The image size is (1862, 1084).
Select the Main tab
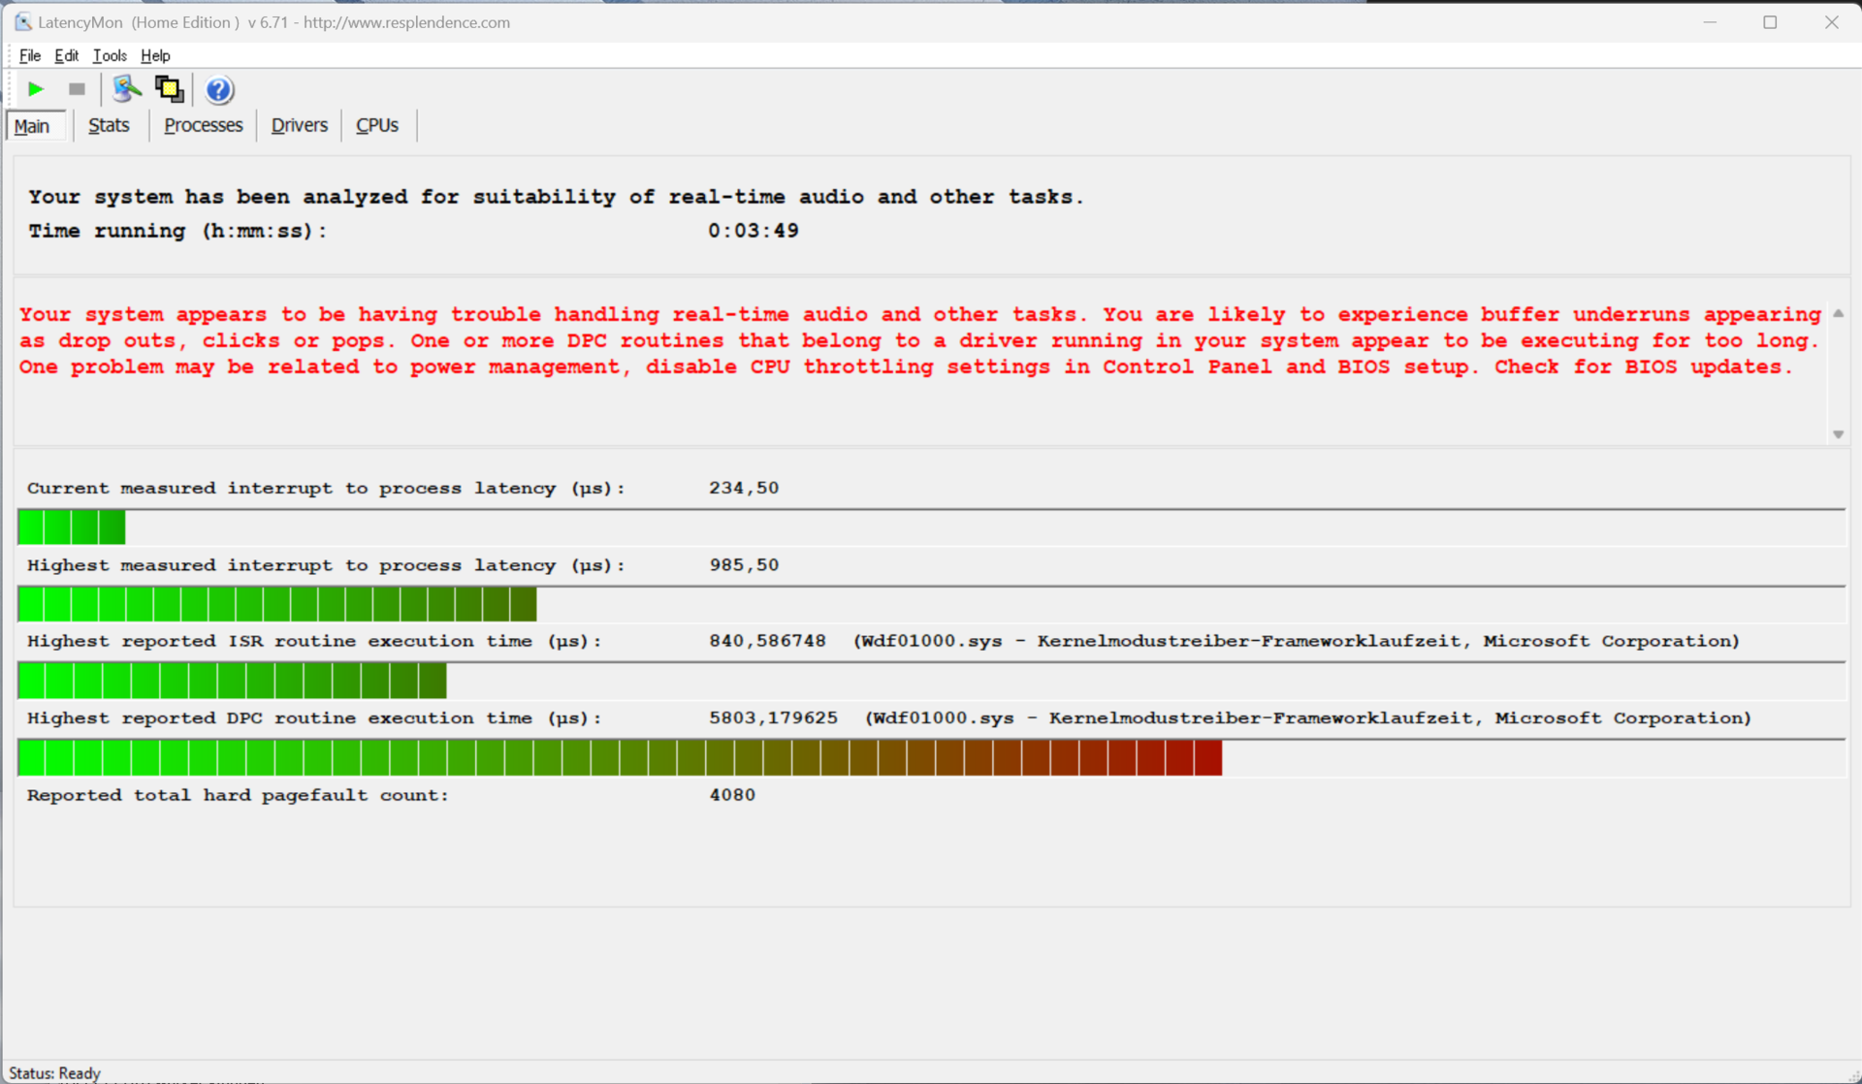32,126
